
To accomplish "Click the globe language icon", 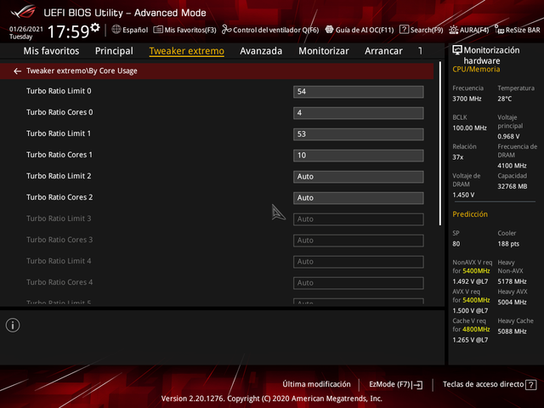I will (x=116, y=30).
